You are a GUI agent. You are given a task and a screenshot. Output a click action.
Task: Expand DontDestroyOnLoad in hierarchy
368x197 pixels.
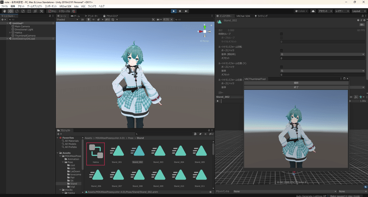[7, 39]
